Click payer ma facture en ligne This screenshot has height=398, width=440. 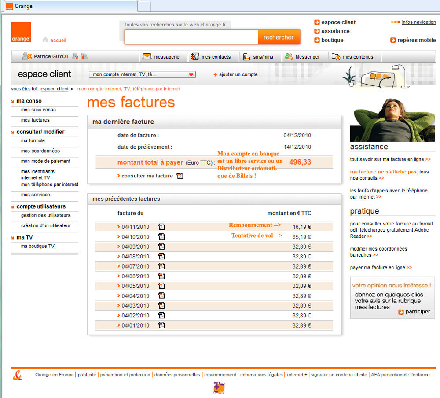pos(381,268)
